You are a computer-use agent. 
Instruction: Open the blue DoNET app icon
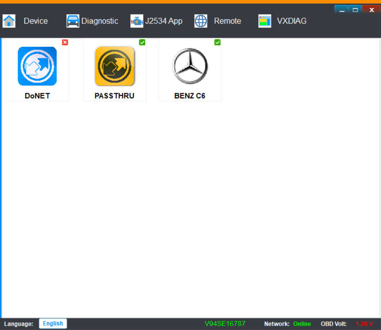pyautogui.click(x=37, y=66)
